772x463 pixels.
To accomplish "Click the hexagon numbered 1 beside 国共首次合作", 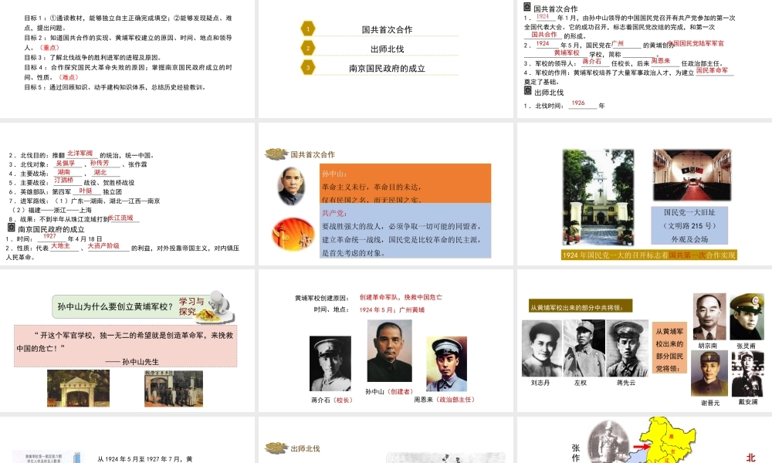I will coord(308,29).
